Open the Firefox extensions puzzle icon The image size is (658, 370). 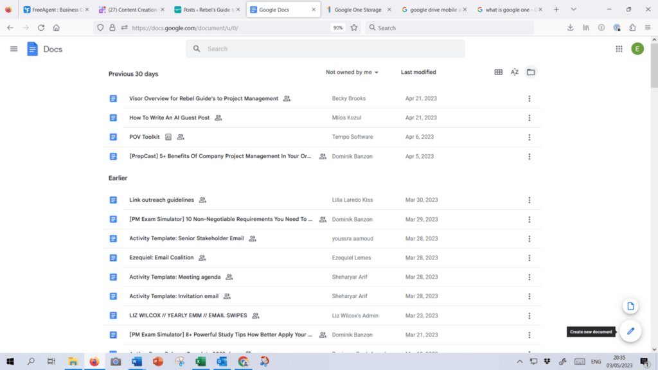tap(632, 28)
